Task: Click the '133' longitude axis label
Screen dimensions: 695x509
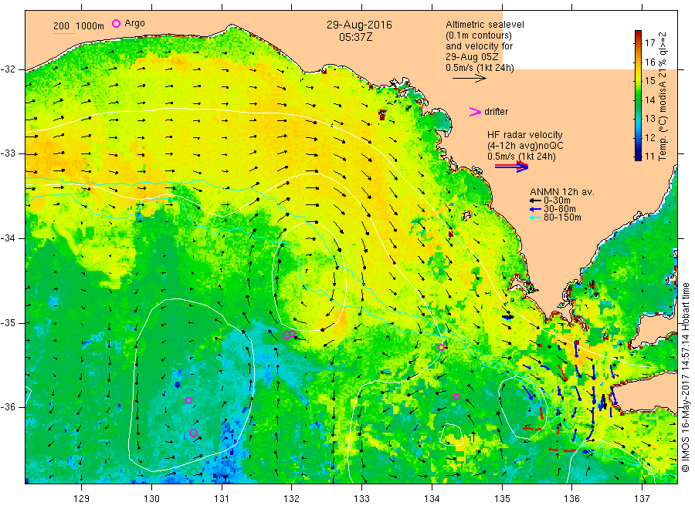Action: click(x=361, y=499)
